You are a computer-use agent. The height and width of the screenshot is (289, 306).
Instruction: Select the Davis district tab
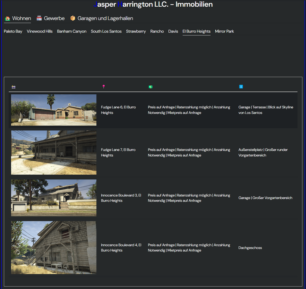tap(173, 31)
